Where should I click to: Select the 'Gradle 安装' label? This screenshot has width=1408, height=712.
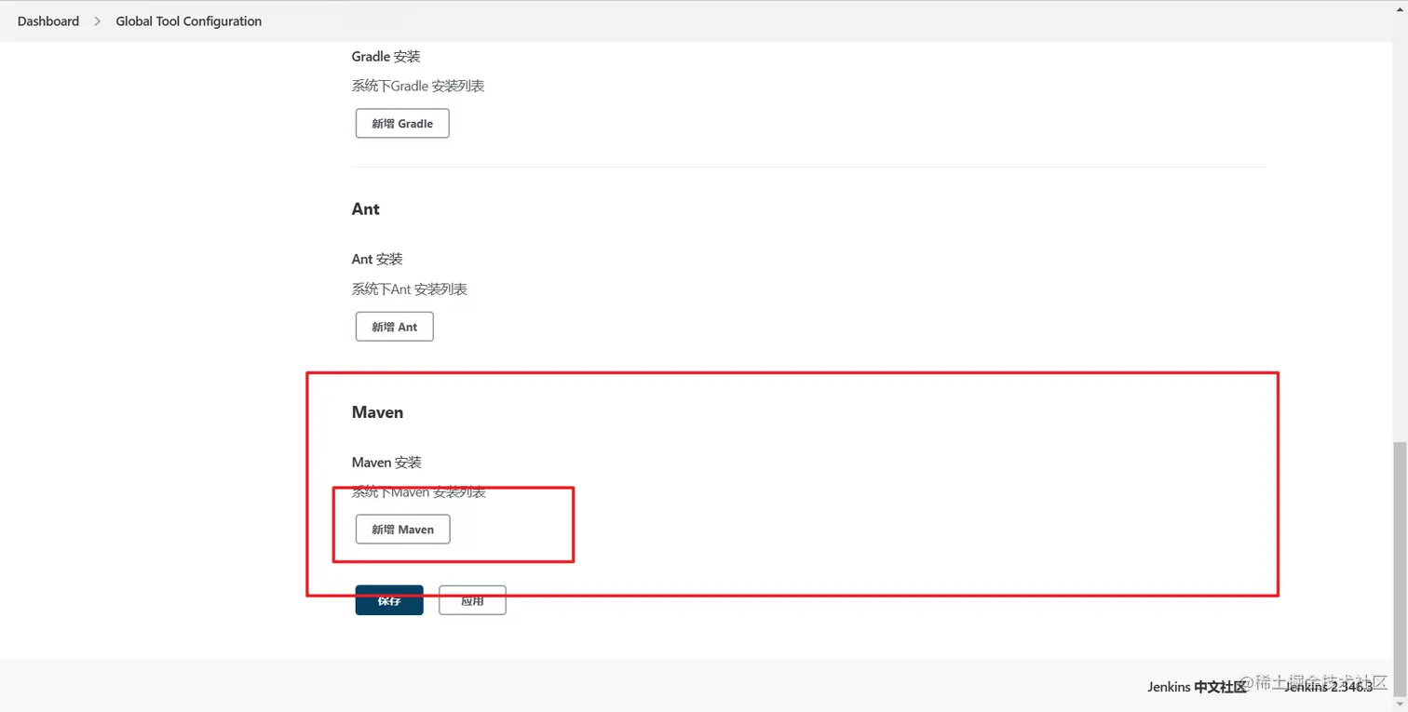(386, 57)
